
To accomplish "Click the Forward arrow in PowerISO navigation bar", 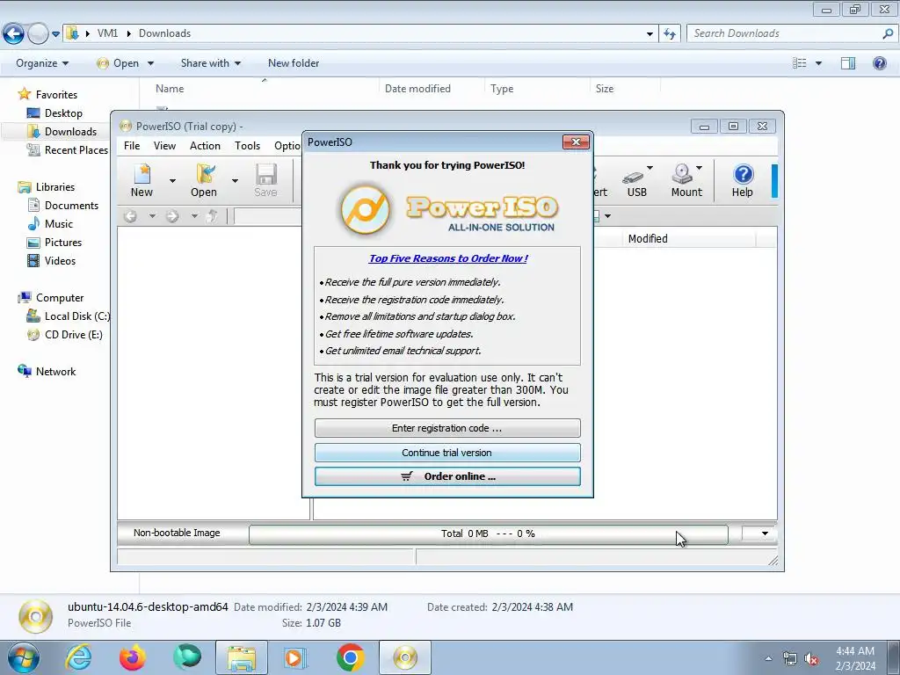I will [x=172, y=216].
